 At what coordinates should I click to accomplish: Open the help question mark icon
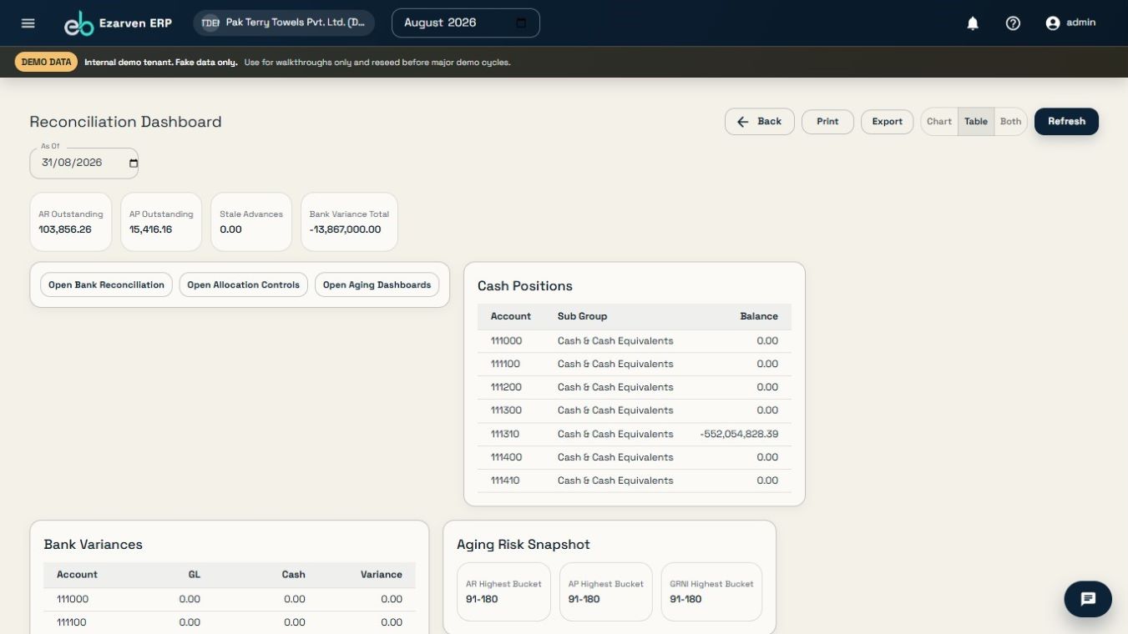[1013, 23]
